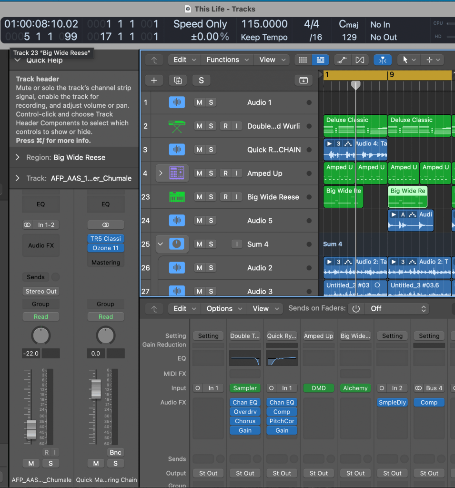Click the Flex show/hide icon

point(360,60)
